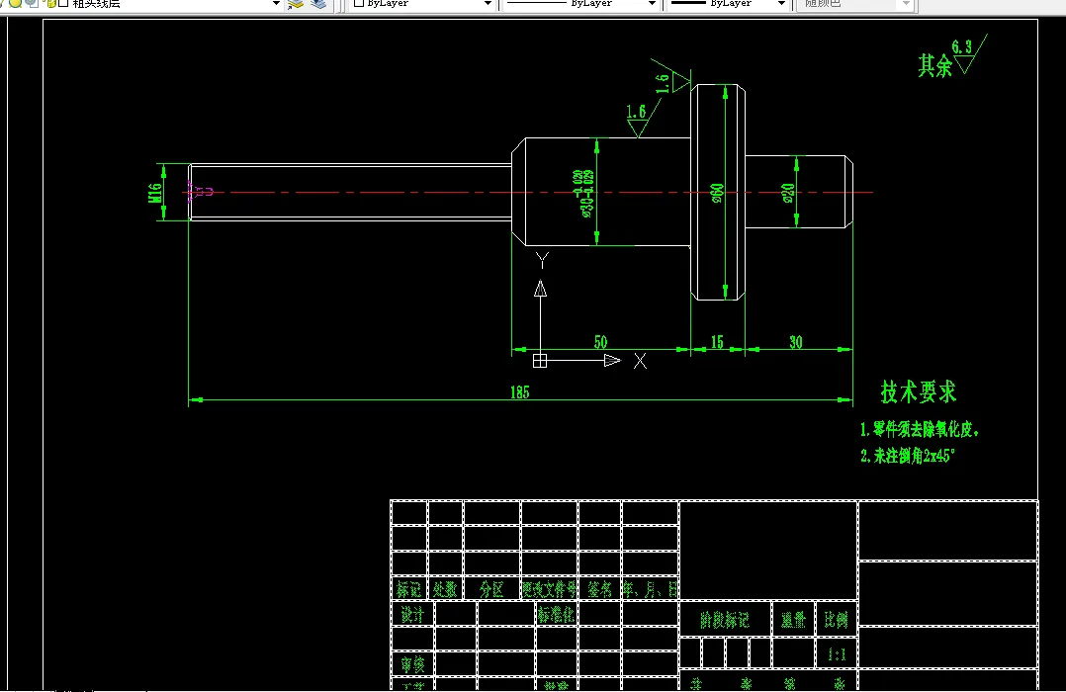
Task: Select the ø60 diameter dimension text
Action: coord(717,193)
